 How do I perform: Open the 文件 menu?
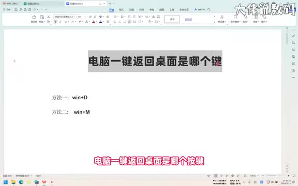click(7, 9)
